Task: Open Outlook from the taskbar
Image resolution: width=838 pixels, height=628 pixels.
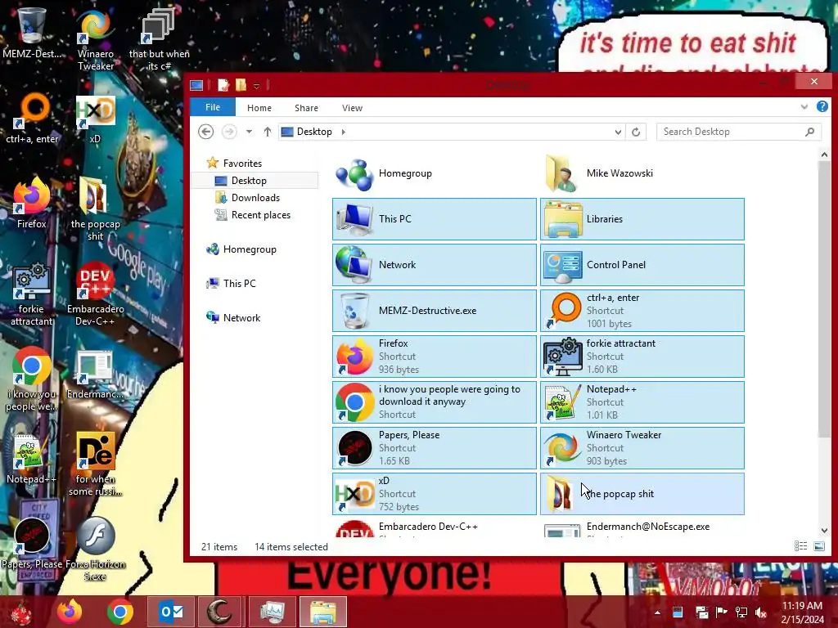Action: pos(171,612)
